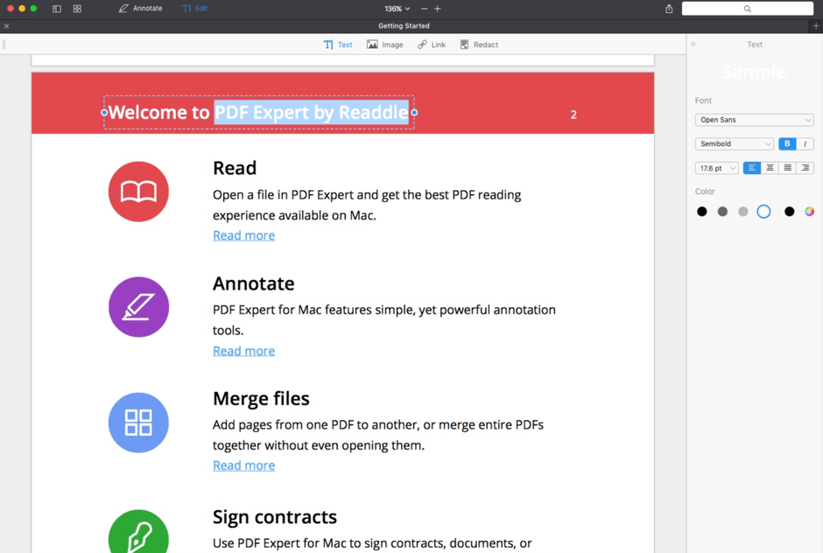Image resolution: width=823 pixels, height=553 pixels.
Task: Choose the white color swatch
Action: point(763,212)
